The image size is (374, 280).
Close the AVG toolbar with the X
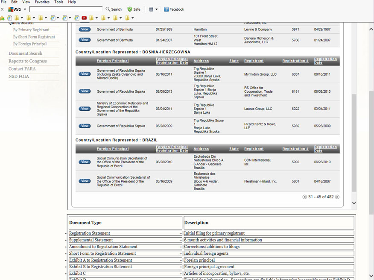coord(2,9)
